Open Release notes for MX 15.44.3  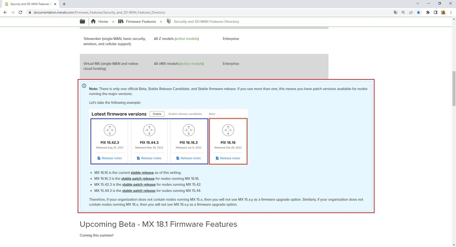[x=149, y=158]
